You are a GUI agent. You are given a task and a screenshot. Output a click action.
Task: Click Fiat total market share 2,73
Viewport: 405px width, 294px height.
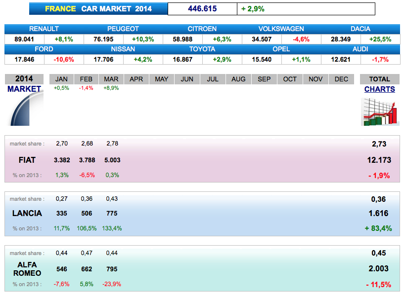(x=379, y=144)
